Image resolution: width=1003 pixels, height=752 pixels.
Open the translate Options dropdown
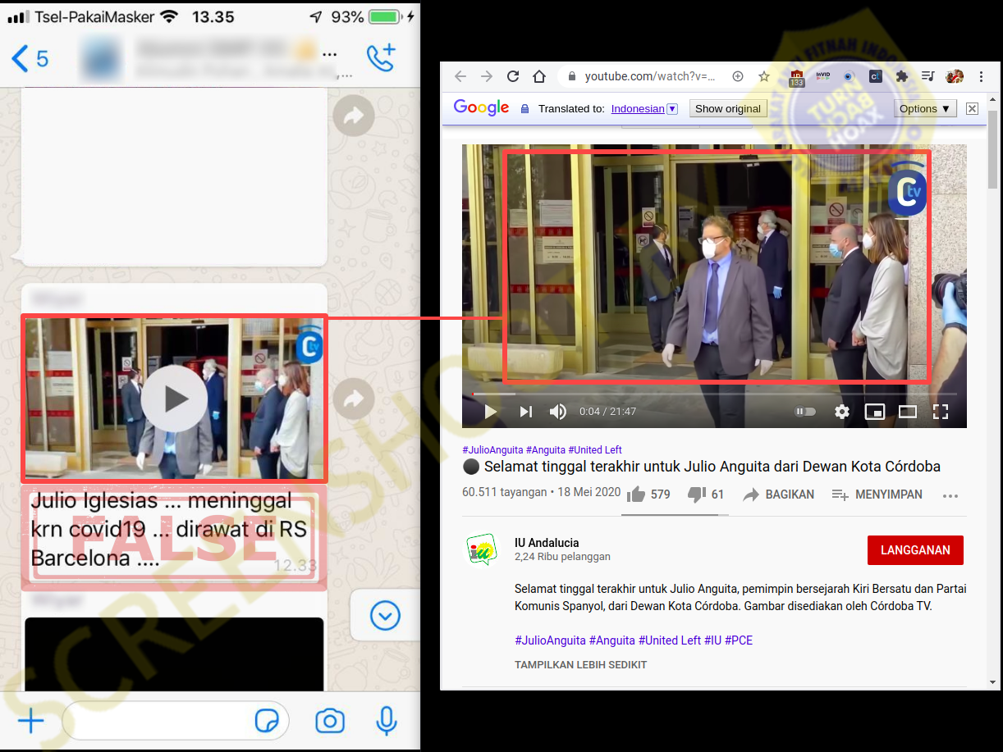click(x=924, y=108)
